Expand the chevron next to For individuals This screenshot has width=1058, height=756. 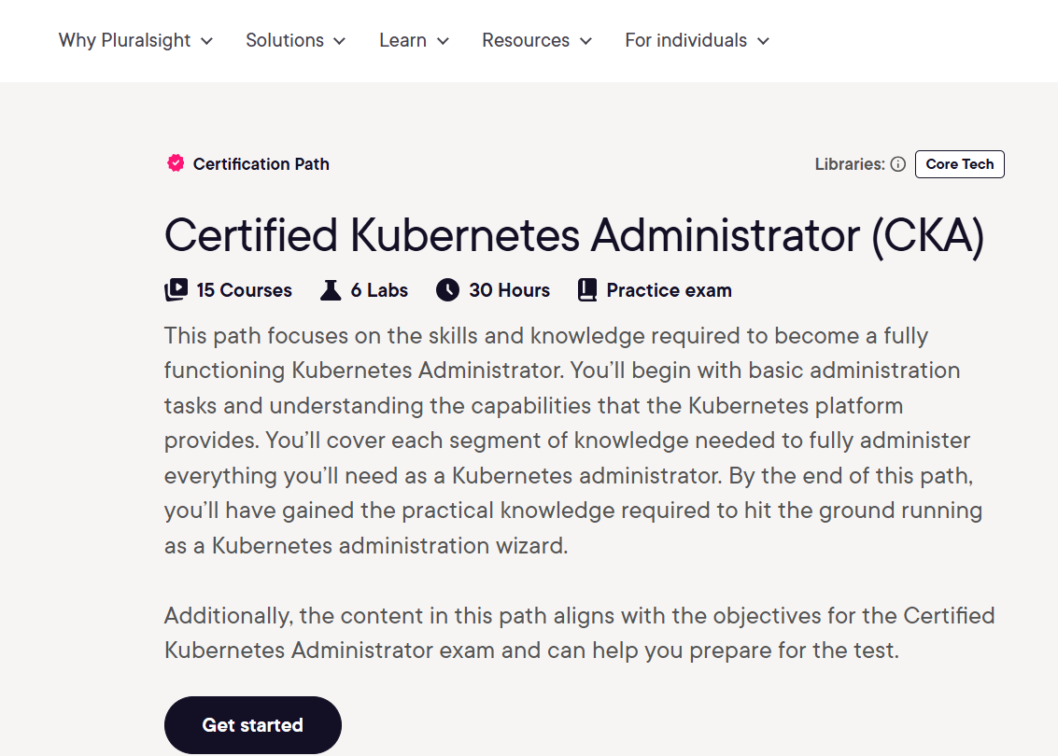click(x=763, y=41)
